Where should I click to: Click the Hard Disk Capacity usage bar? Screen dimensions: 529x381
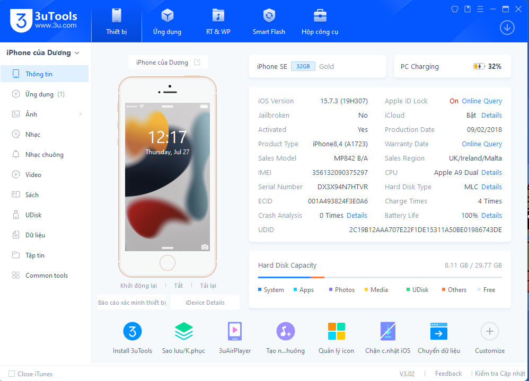[x=380, y=277]
